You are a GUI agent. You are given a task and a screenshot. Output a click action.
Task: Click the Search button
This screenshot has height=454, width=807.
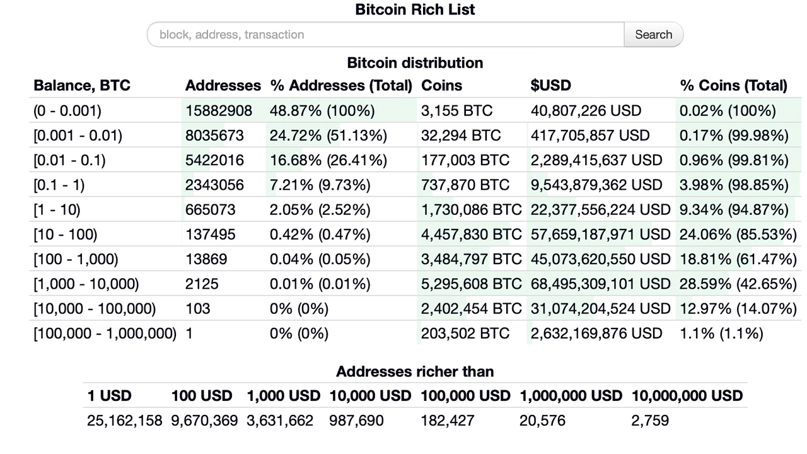653,35
